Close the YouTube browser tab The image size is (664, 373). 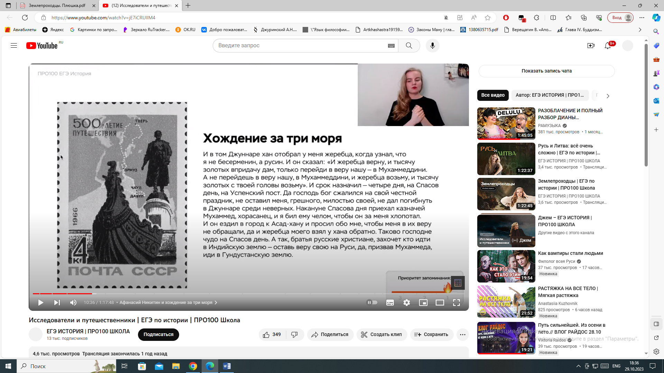tap(177, 6)
